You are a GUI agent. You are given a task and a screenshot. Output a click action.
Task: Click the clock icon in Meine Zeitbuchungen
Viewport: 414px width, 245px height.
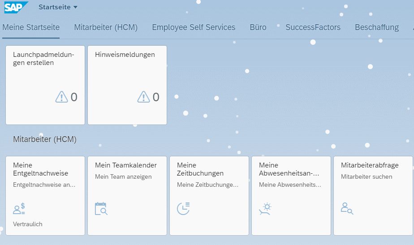click(183, 209)
